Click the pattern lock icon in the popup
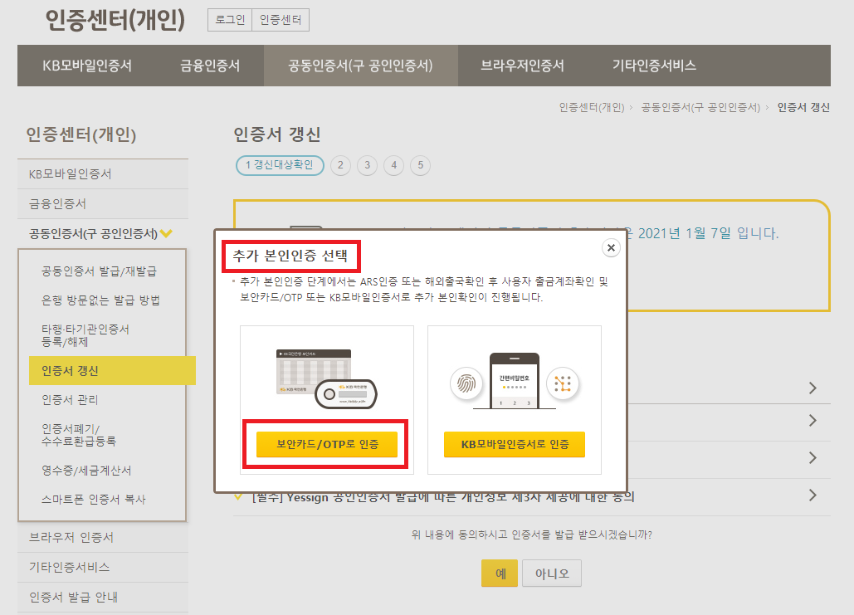The image size is (854, 615). tap(563, 383)
